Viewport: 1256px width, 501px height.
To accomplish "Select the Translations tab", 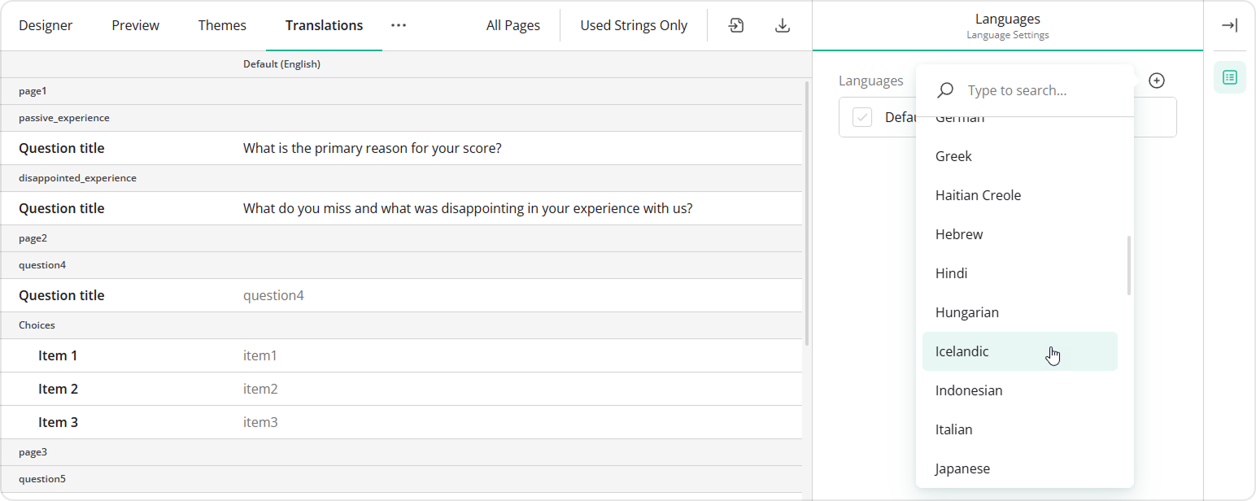I will click(323, 25).
